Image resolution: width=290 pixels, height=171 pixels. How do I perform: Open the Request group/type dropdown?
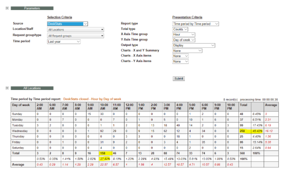(x=75, y=35)
